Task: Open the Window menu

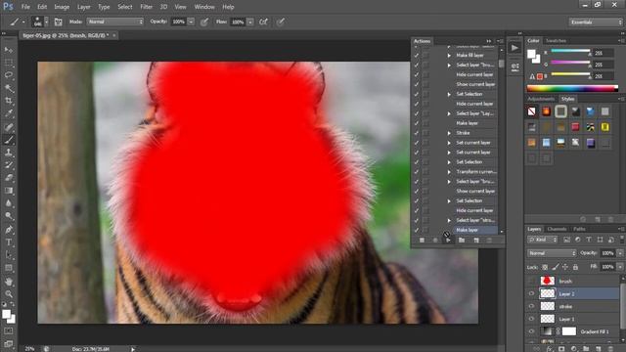Action: (x=204, y=7)
